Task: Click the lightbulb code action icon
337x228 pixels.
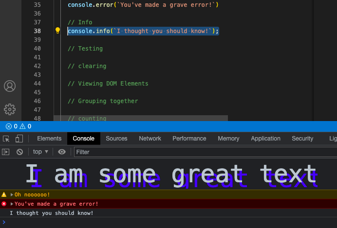Action: pyautogui.click(x=57, y=31)
